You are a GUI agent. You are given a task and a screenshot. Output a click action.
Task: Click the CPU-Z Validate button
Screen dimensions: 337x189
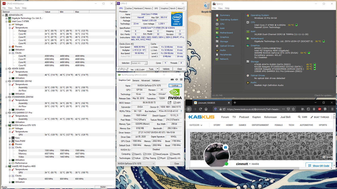point(166,69)
